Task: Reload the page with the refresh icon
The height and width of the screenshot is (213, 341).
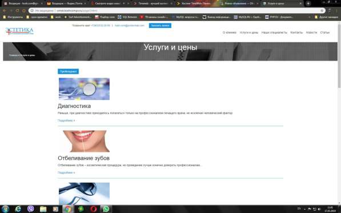Action: pos(17,10)
